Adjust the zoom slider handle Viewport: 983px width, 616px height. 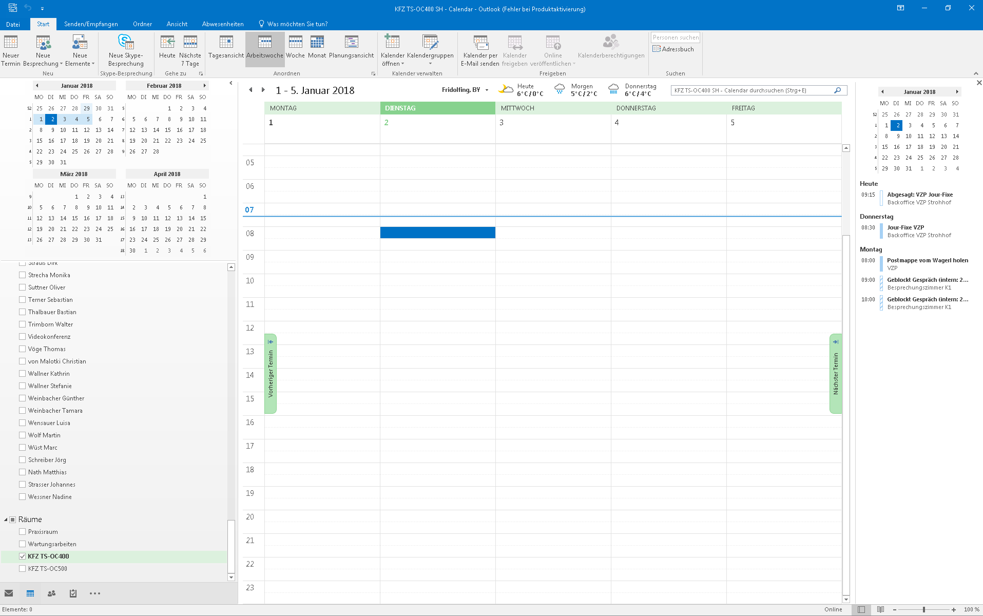click(924, 610)
